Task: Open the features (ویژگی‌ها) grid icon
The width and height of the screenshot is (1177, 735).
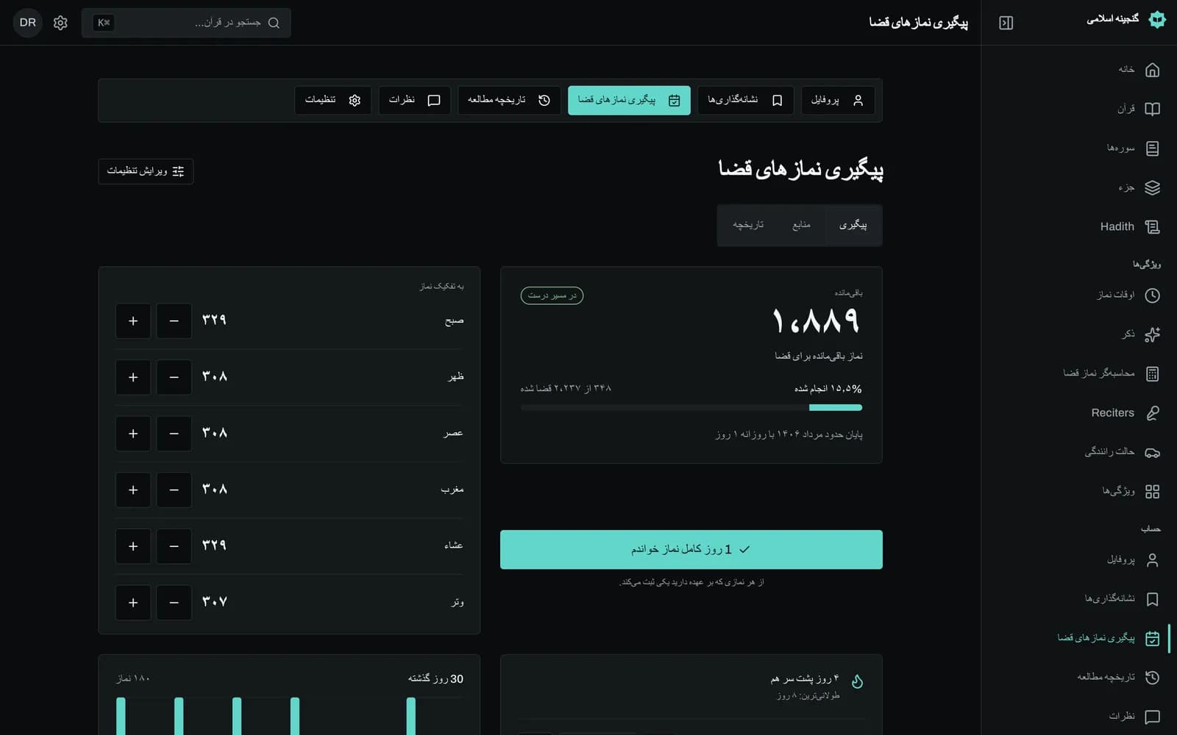Action: [1152, 491]
